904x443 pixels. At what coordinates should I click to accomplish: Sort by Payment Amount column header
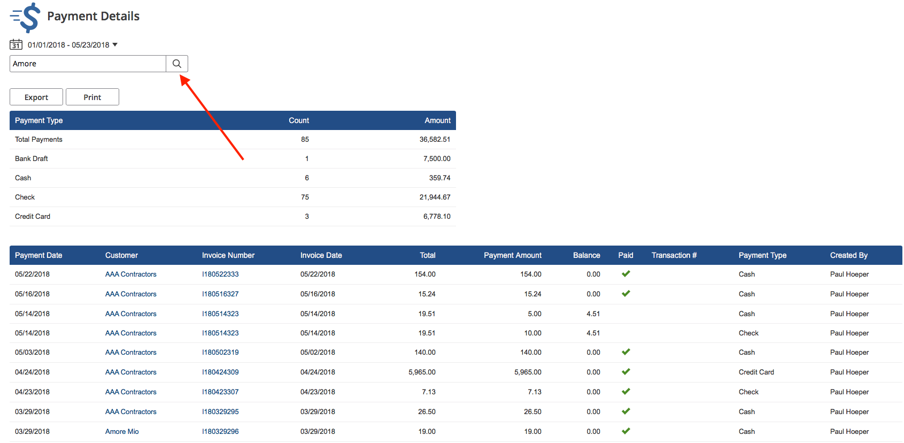[512, 255]
